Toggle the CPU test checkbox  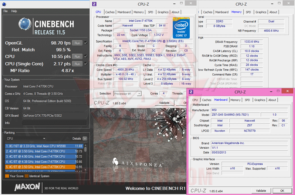click(86, 56)
